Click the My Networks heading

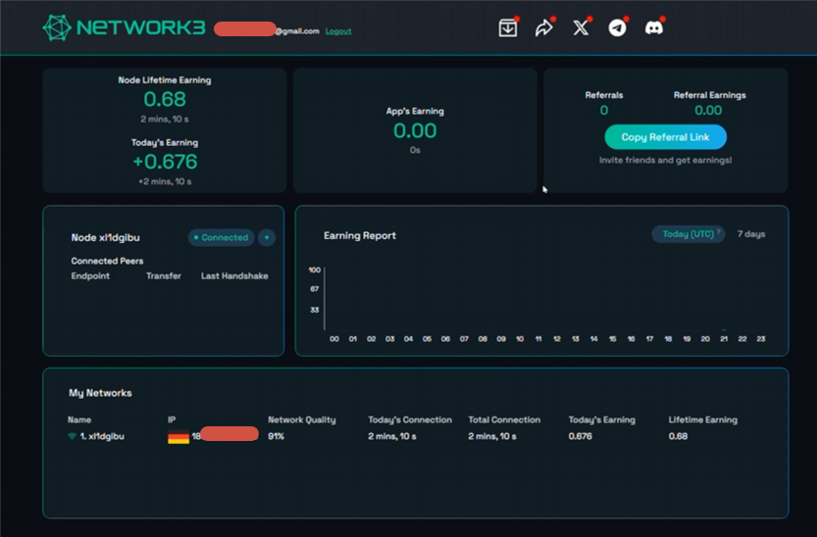tap(100, 393)
